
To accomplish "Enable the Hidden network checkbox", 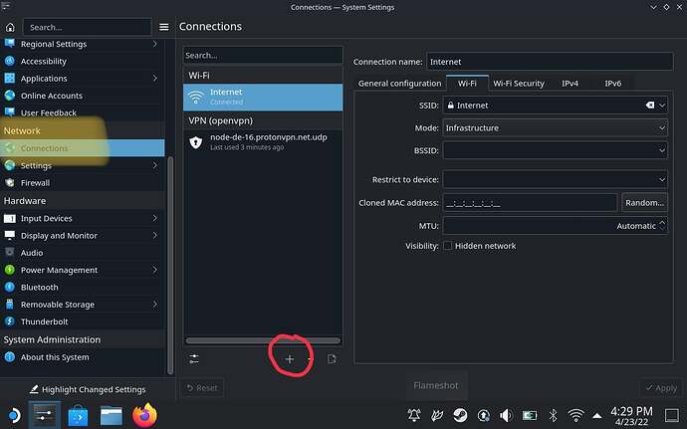I will click(x=448, y=246).
